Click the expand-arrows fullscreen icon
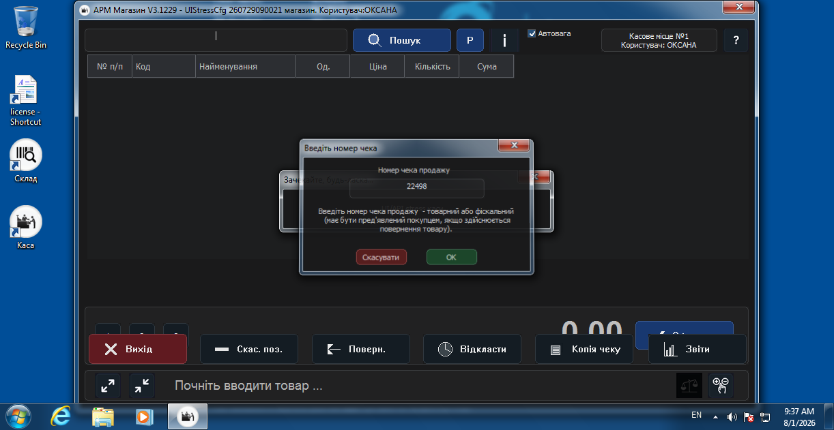Screen dimensions: 834x430 click(x=108, y=386)
